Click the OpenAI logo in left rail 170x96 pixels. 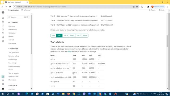[x=3, y=12]
